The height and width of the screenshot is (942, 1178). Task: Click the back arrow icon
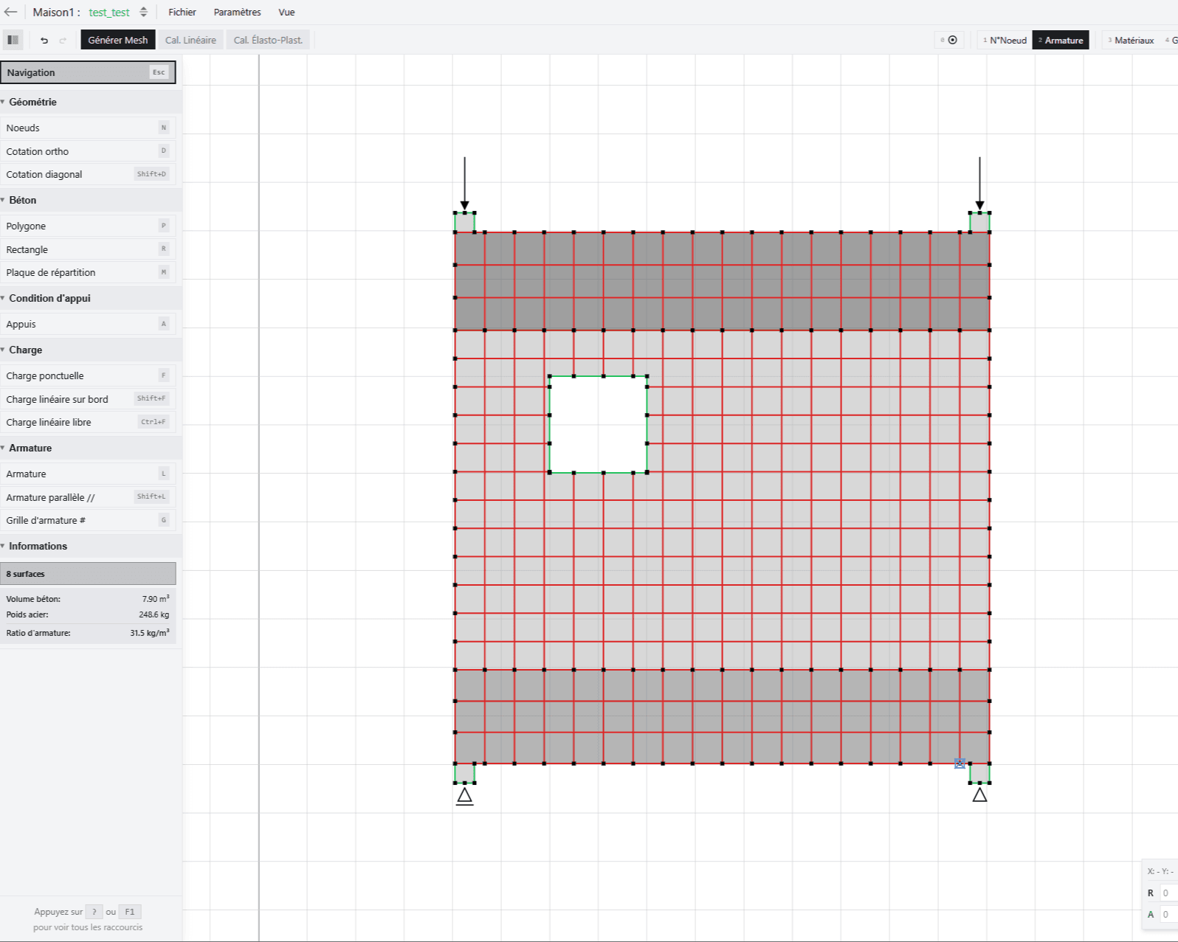pyautogui.click(x=10, y=12)
